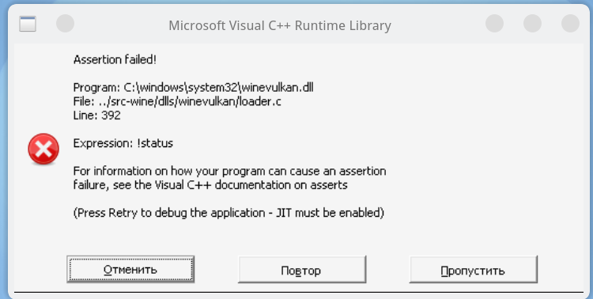
Task: Click the horizontal separator line below the buttons
Action: [299, 292]
